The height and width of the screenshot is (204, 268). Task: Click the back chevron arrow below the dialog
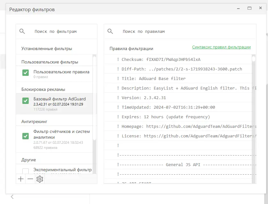click(x=12, y=197)
